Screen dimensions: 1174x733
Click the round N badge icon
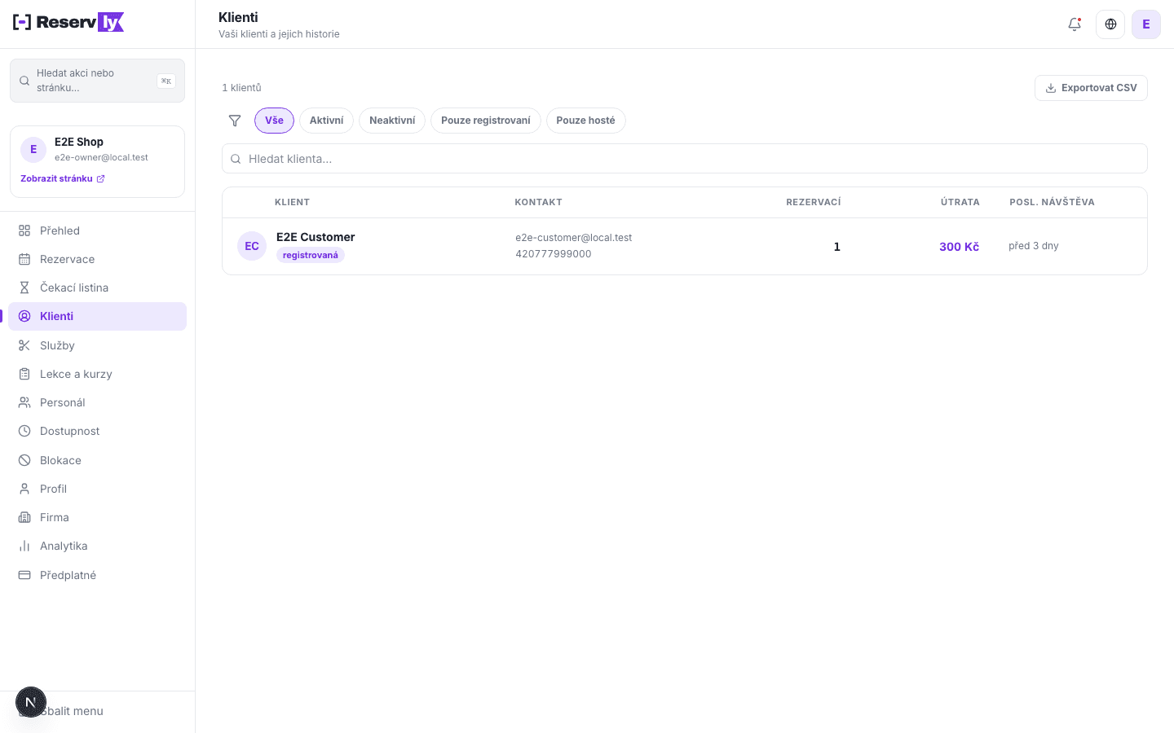[31, 702]
